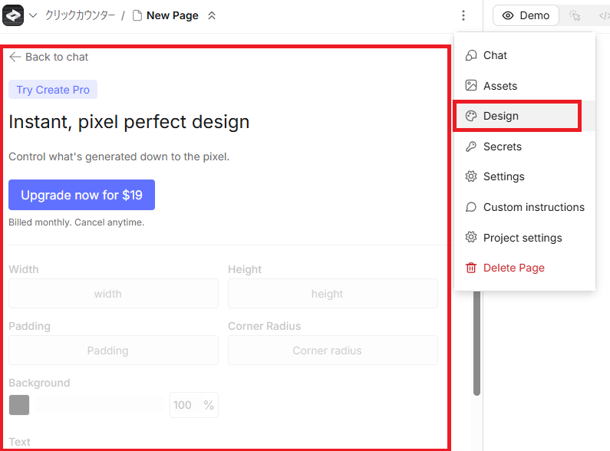The image size is (610, 451).
Task: Click the chat bubble icon next to Chat
Action: point(470,55)
